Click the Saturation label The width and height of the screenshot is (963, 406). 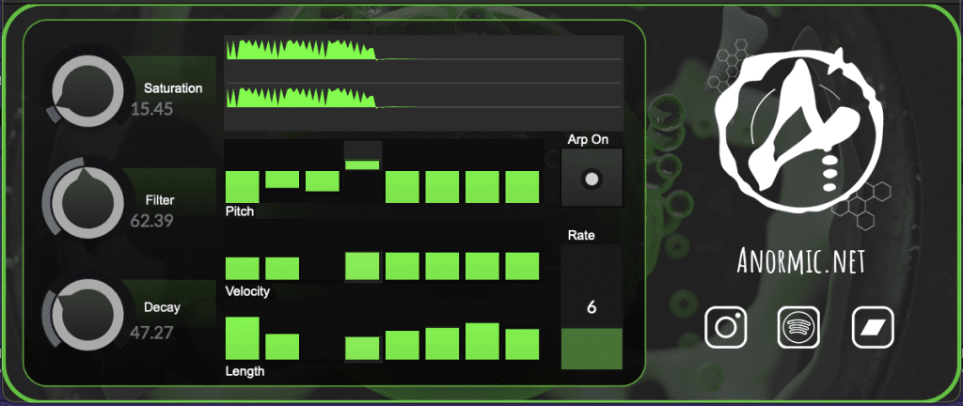[x=173, y=88]
